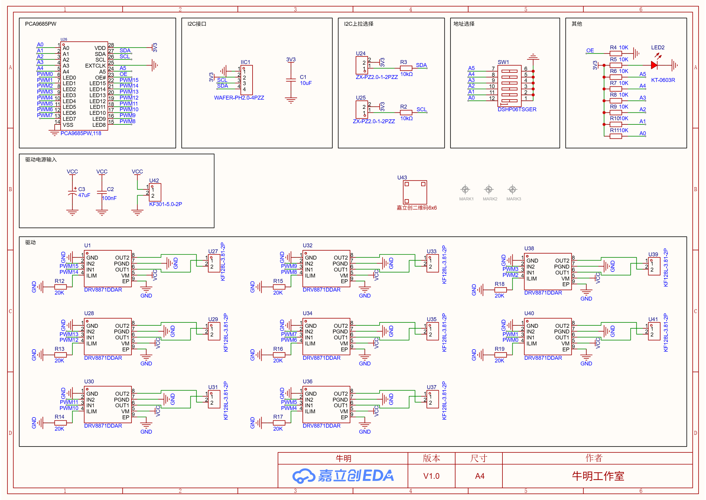Click the 'KF301-5.0-2P' part label

pyautogui.click(x=166, y=204)
